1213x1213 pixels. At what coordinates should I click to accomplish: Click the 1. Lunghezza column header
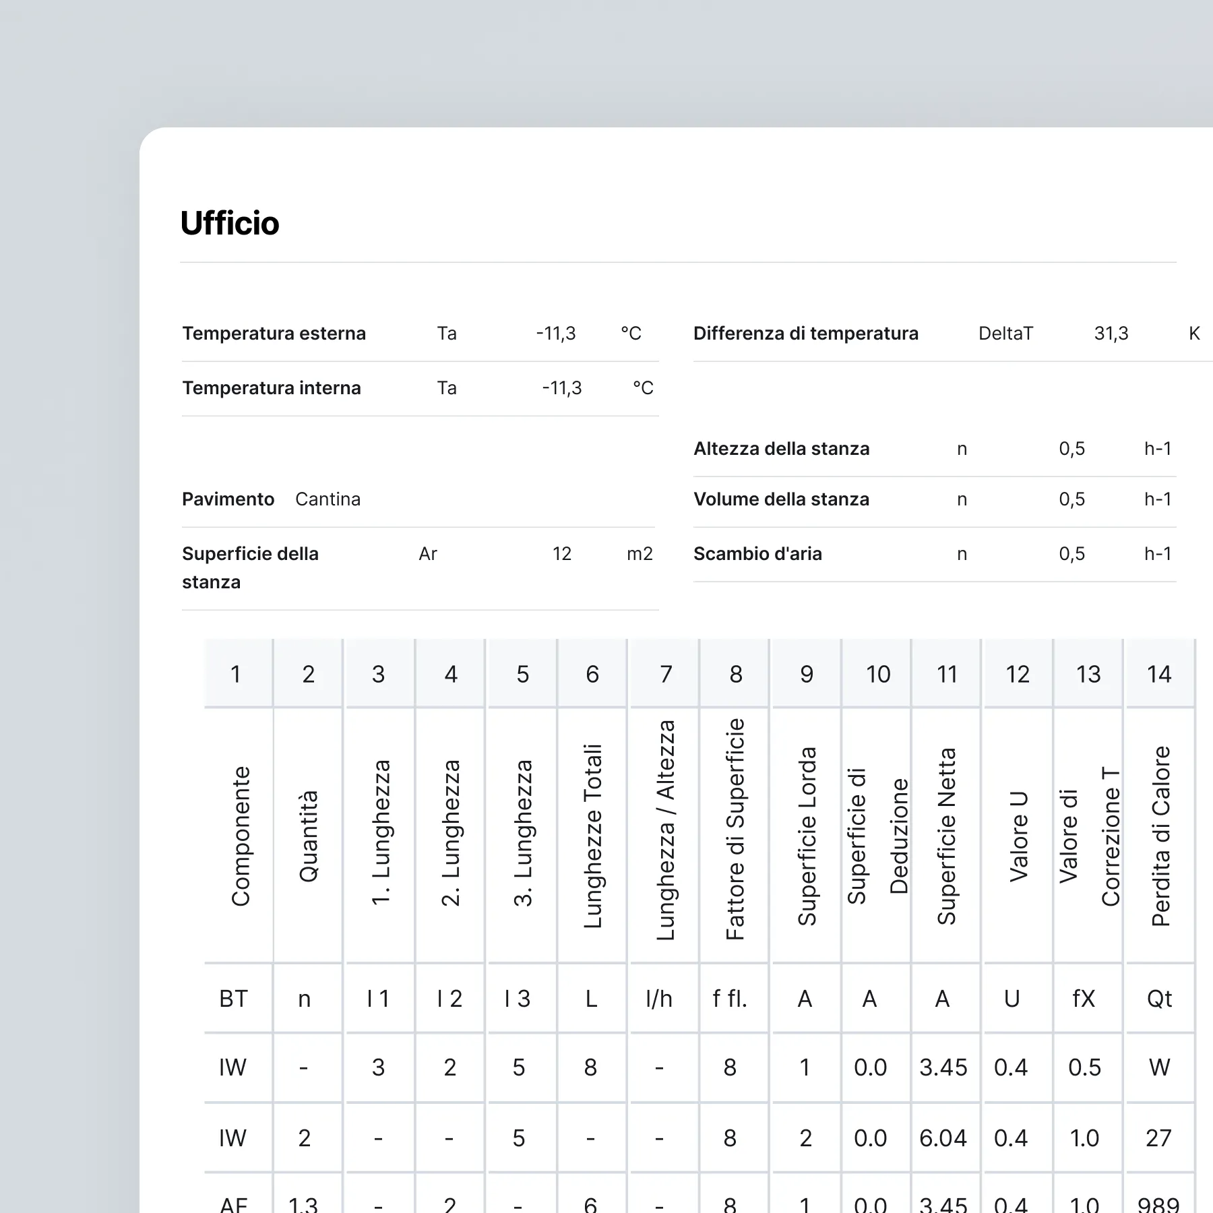coord(381,833)
